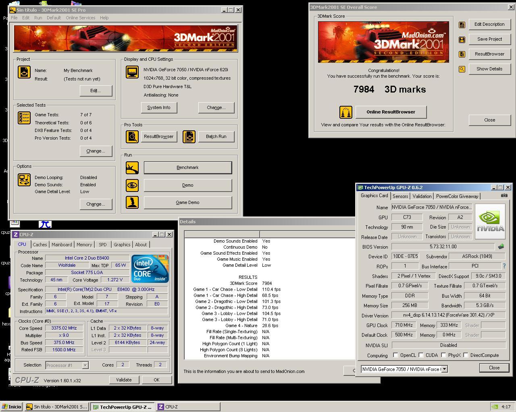
Task: Click the Selected Tests checklist icon
Action: click(x=24, y=118)
